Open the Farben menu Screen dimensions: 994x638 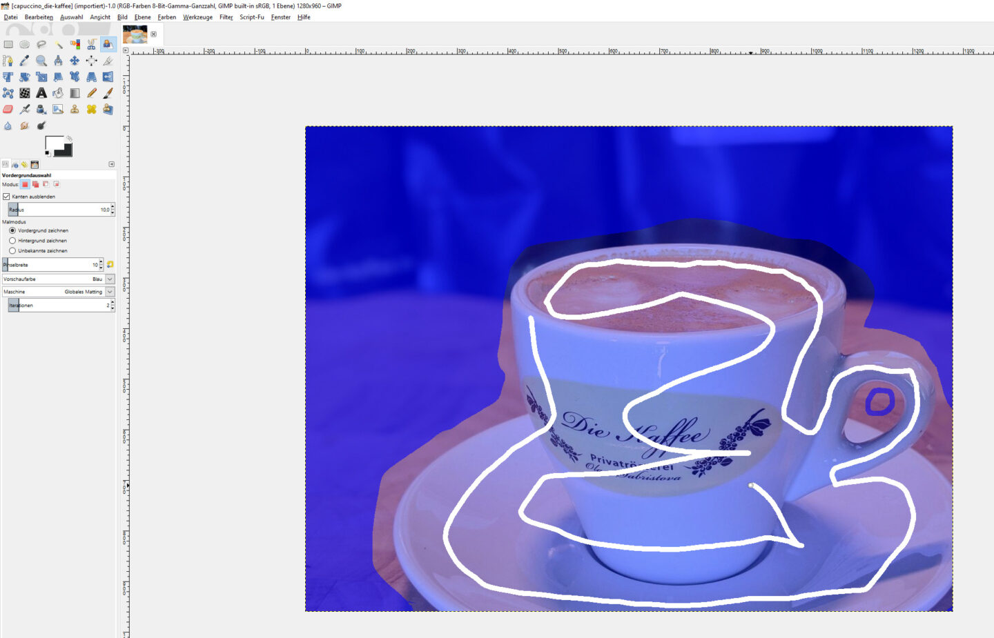pyautogui.click(x=166, y=17)
